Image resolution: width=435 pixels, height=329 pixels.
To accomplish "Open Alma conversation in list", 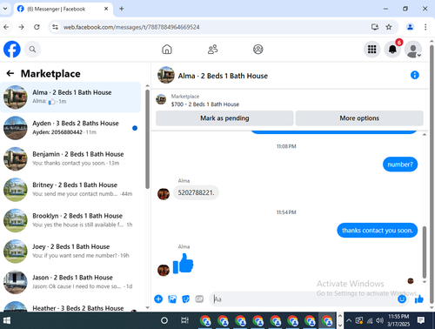I will click(x=70, y=97).
